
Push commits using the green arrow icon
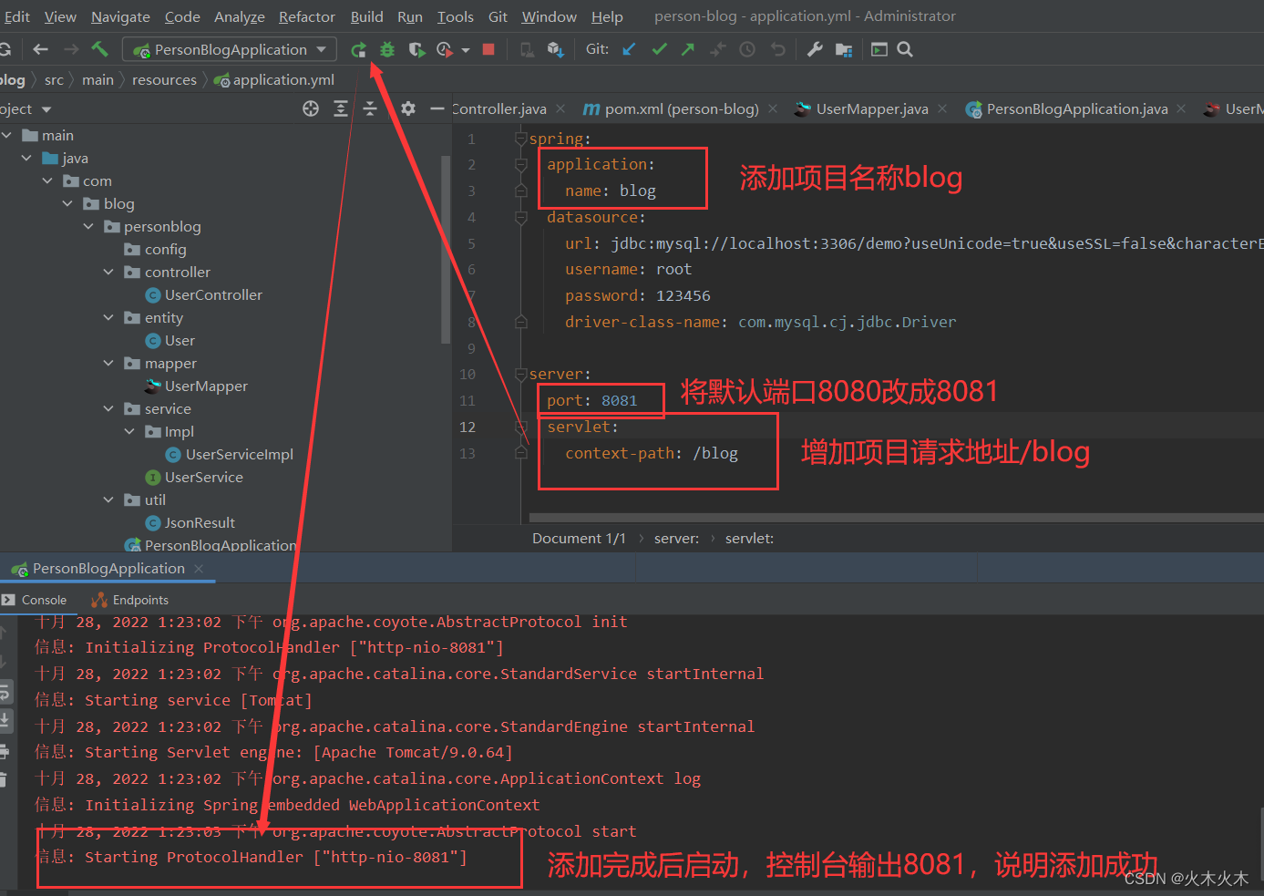[686, 49]
